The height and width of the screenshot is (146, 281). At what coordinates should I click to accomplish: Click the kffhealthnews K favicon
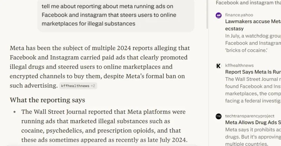pyautogui.click(x=218, y=66)
